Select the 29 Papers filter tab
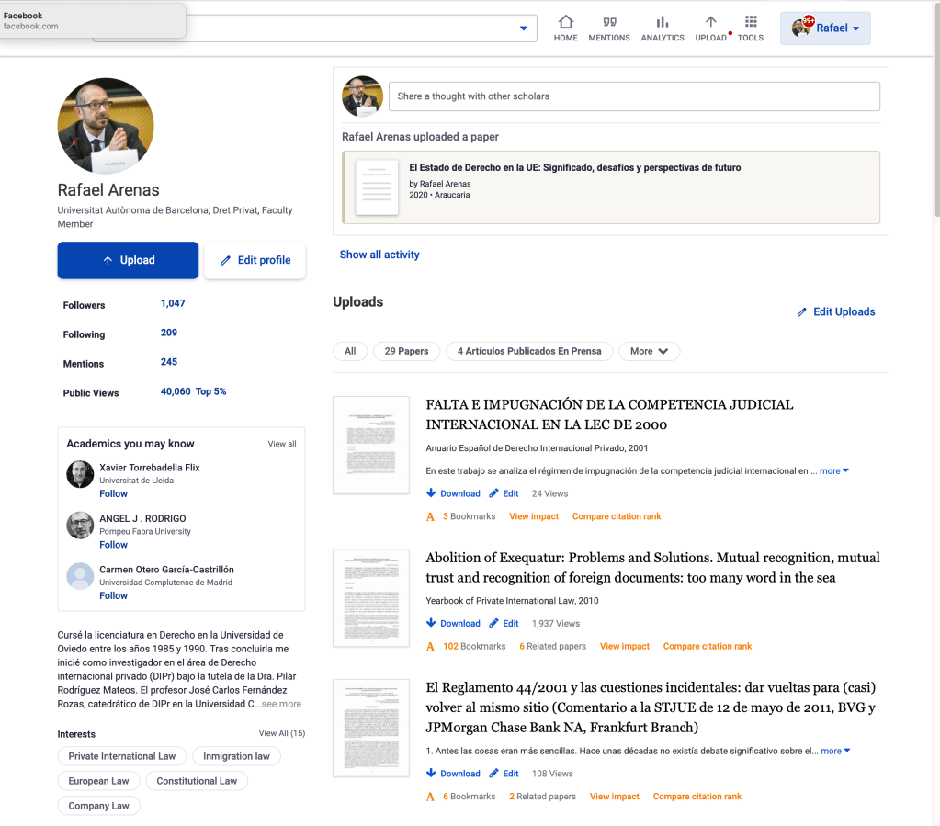 406,351
